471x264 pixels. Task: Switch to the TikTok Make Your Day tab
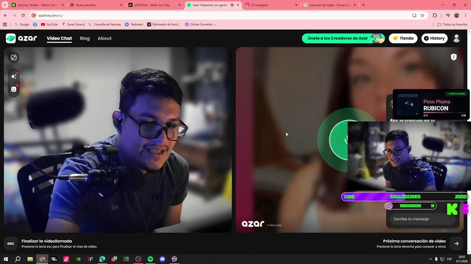point(154,5)
